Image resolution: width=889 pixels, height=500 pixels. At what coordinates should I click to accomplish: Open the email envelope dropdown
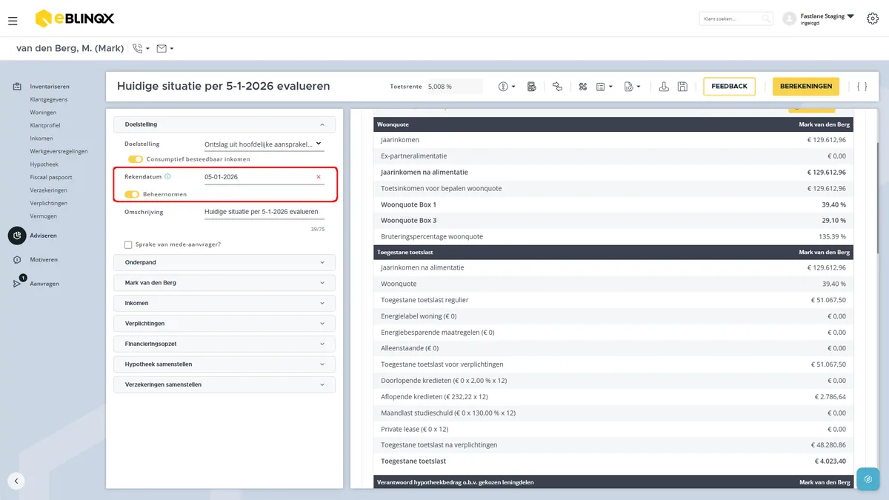165,48
